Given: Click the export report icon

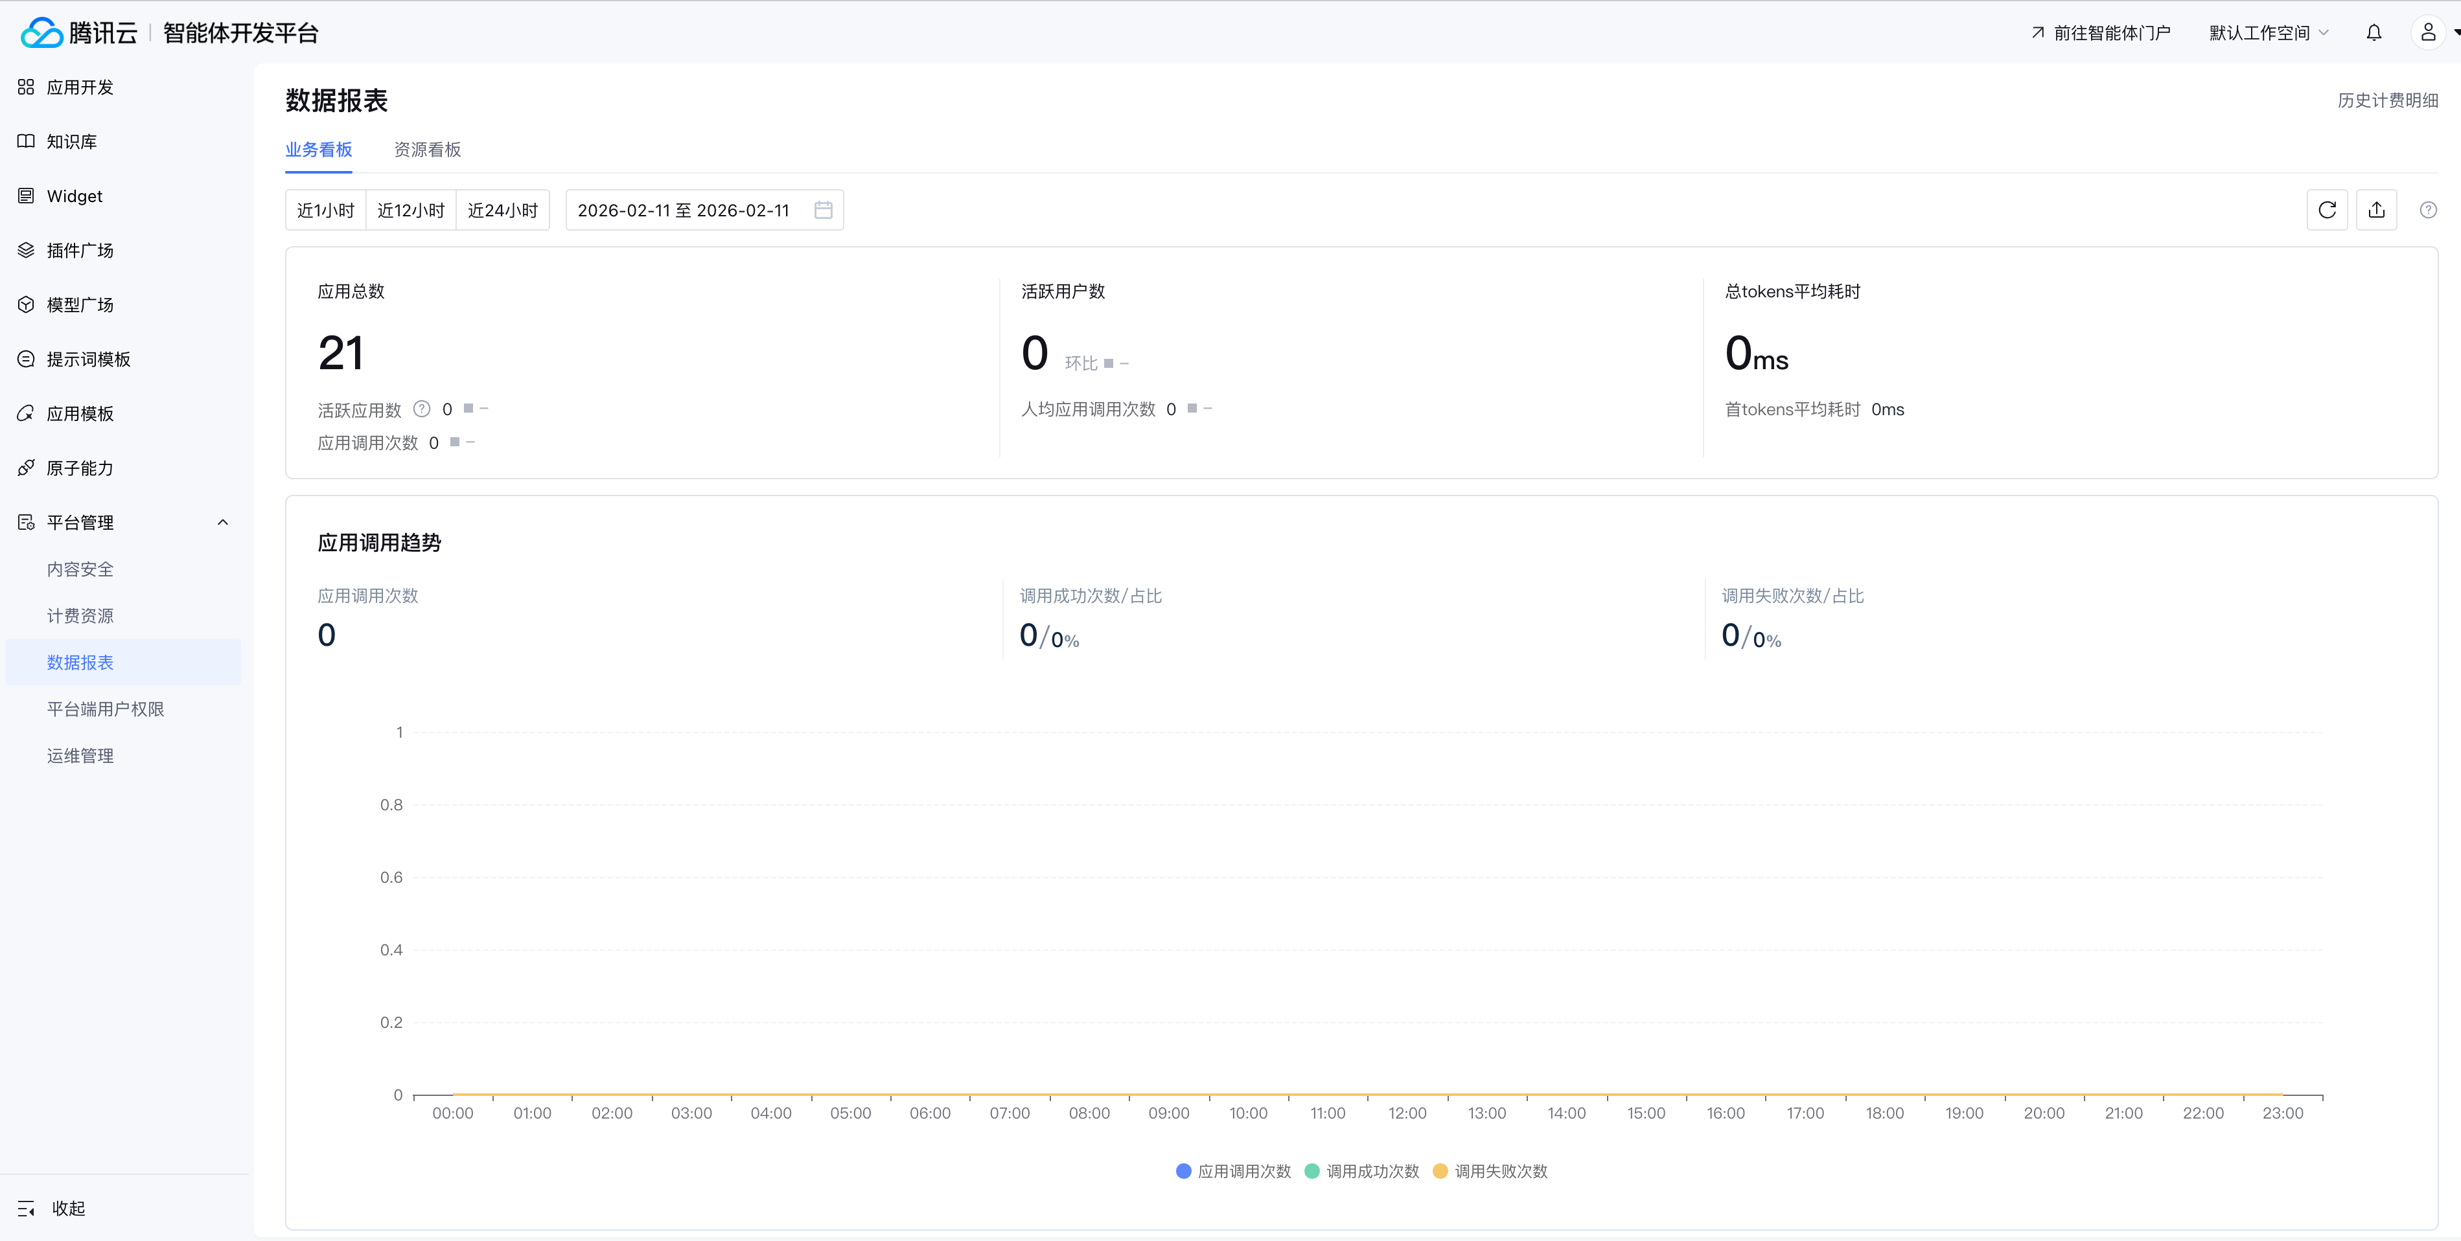Looking at the screenshot, I should [x=2376, y=210].
